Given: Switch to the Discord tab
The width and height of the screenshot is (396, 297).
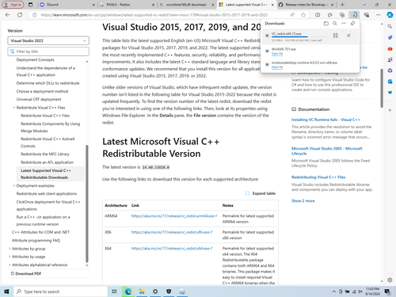Looking at the screenshot, I should click(67, 5).
